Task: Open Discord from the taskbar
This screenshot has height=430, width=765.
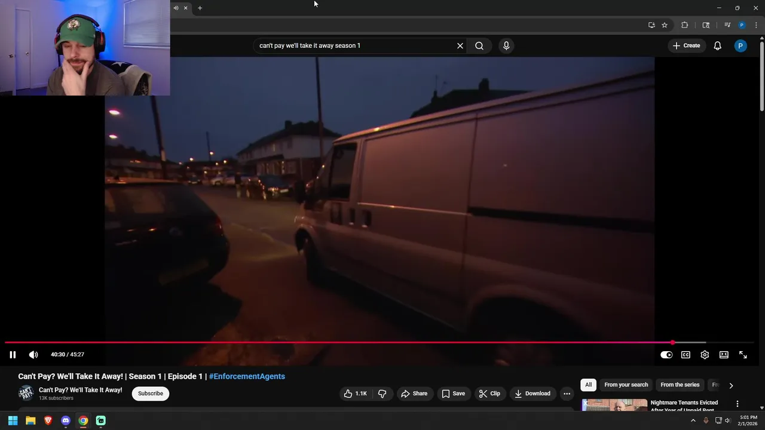Action: click(x=66, y=420)
